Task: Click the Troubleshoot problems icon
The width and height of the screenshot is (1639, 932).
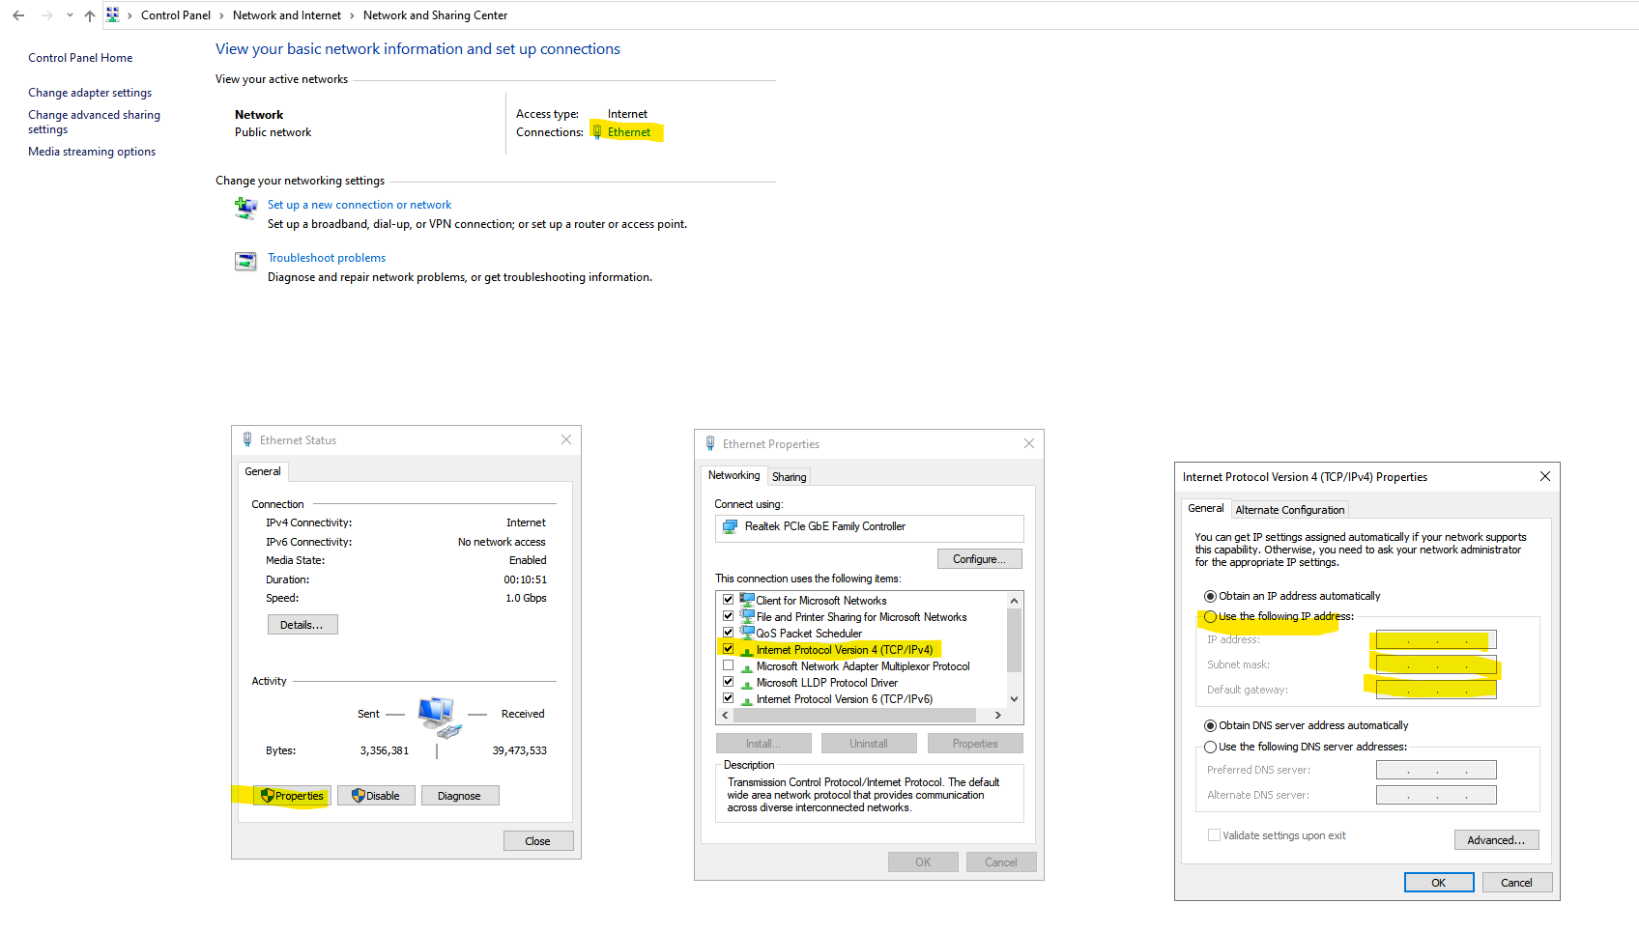Action: pos(245,261)
